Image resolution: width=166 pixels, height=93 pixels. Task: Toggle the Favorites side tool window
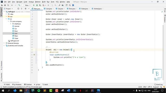1,77
